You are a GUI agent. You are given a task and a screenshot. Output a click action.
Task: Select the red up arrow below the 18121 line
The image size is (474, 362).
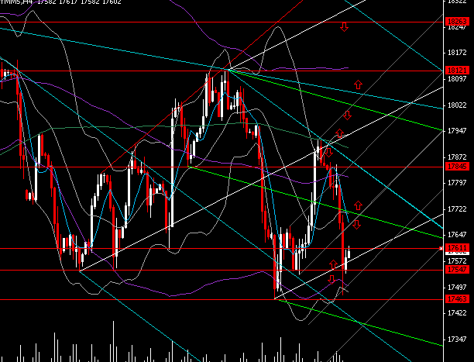tap(359, 84)
